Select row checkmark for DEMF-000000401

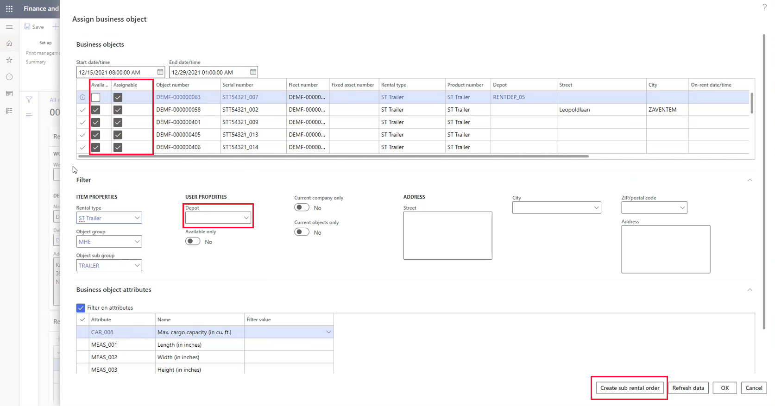(x=82, y=122)
